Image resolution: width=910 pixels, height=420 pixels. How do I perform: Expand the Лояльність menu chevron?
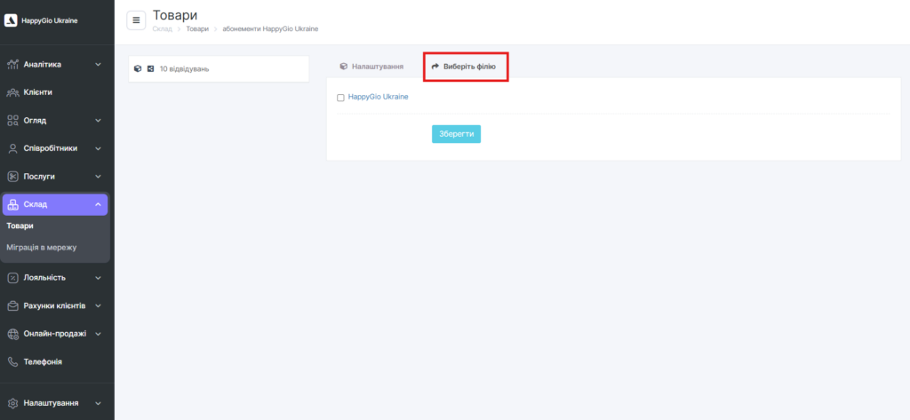point(98,278)
